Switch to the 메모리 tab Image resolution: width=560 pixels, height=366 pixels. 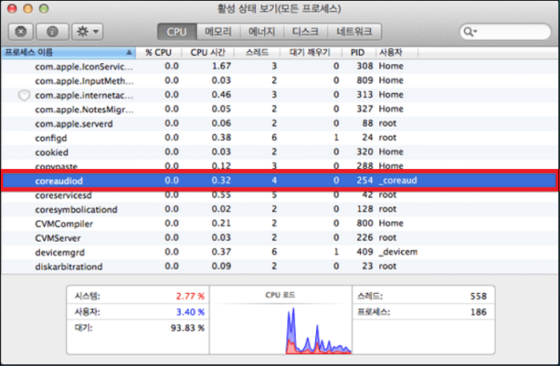[218, 32]
